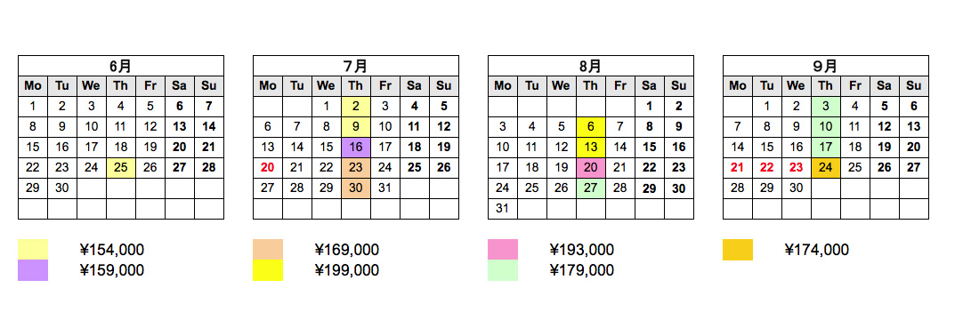Click the 9月 month header

click(x=826, y=66)
